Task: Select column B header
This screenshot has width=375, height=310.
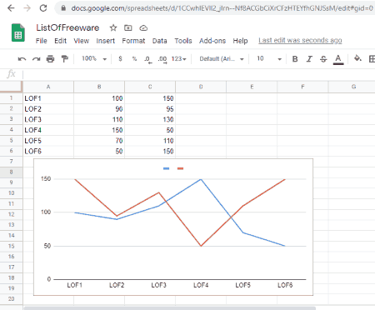Action: point(99,87)
